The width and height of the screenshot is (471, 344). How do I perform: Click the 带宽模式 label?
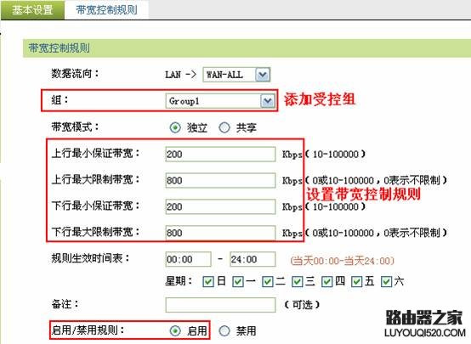(75, 127)
